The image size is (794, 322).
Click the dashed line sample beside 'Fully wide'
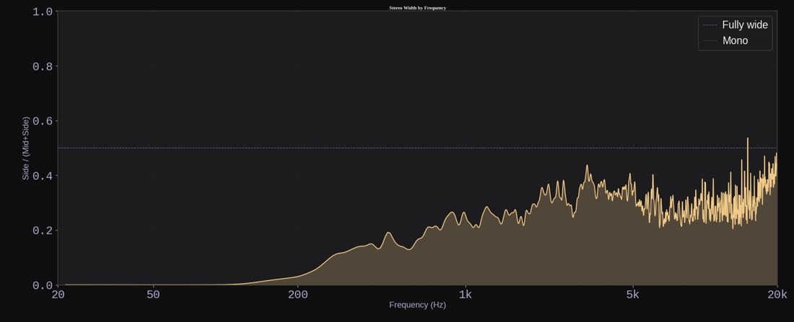point(710,24)
